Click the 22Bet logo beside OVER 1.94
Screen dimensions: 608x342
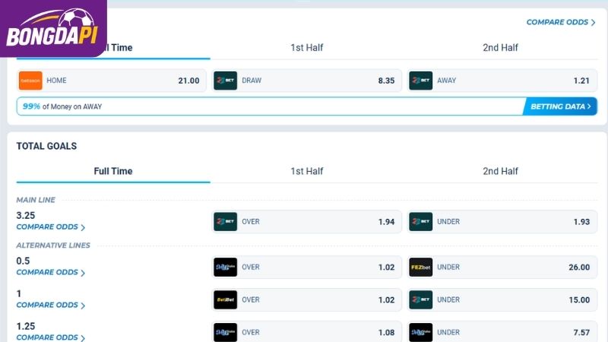pos(225,222)
